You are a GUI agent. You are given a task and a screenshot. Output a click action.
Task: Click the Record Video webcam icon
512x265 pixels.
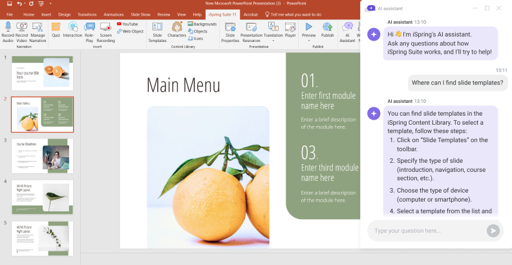[x=21, y=26]
